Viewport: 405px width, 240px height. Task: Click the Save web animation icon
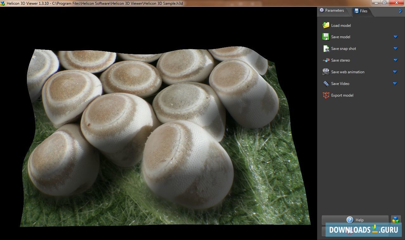click(326, 72)
